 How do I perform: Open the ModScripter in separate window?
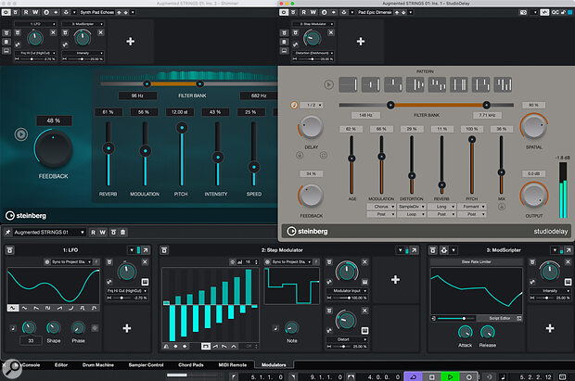[x=569, y=250]
